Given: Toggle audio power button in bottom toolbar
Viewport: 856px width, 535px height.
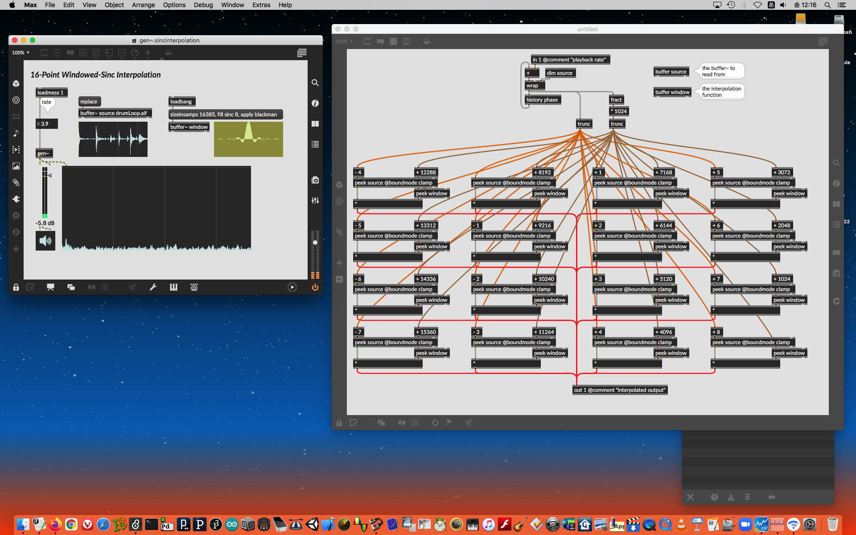Looking at the screenshot, I should [x=315, y=287].
